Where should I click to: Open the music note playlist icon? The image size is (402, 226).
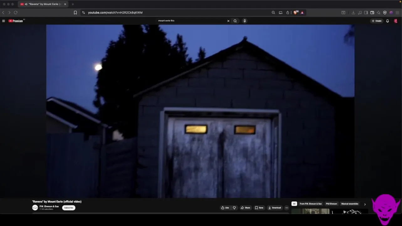tap(360, 13)
